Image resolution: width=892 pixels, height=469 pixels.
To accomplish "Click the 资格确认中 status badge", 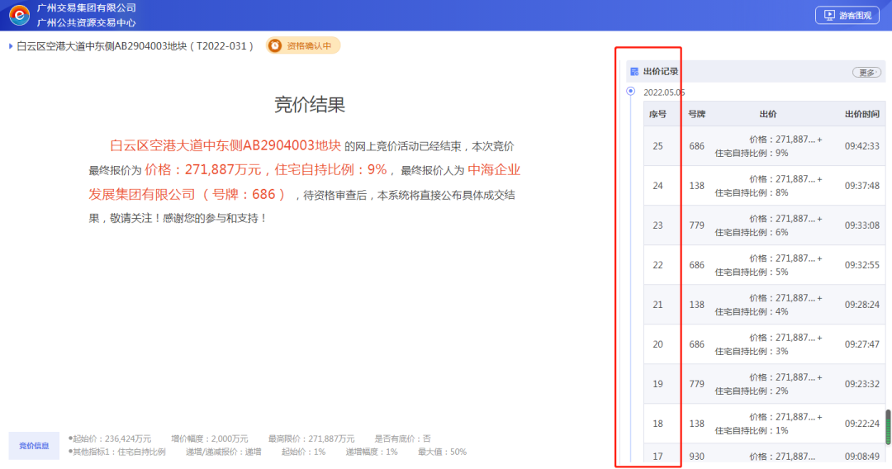I will pos(302,45).
